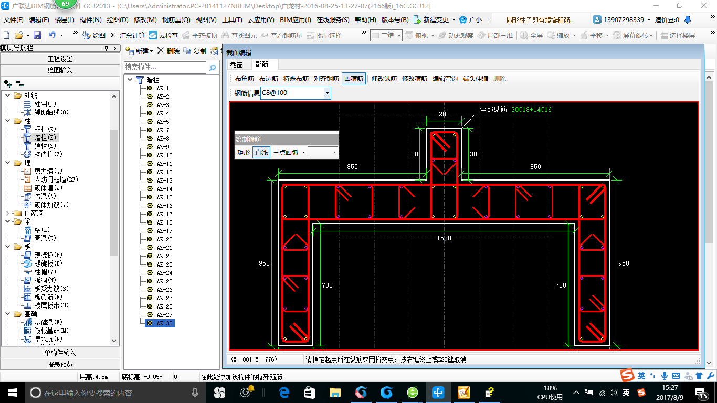717x403 pixels.
Task: Open File Explorer from the taskbar
Action: pos(335,393)
